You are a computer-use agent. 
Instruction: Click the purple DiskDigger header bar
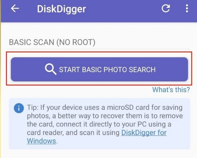[x=99, y=11]
